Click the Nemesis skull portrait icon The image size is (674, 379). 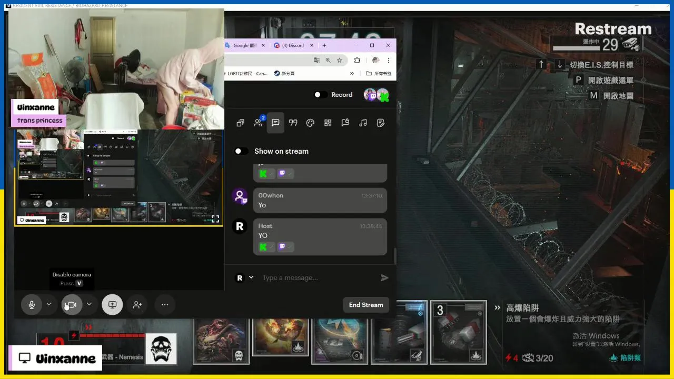point(161,348)
